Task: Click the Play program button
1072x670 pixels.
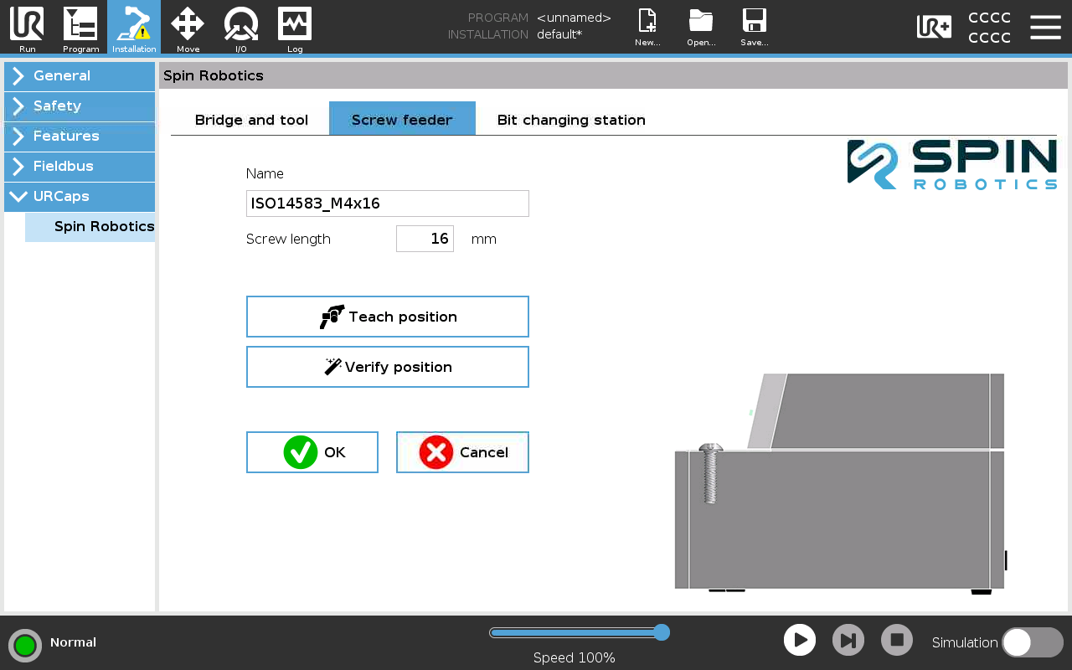Action: pos(800,641)
